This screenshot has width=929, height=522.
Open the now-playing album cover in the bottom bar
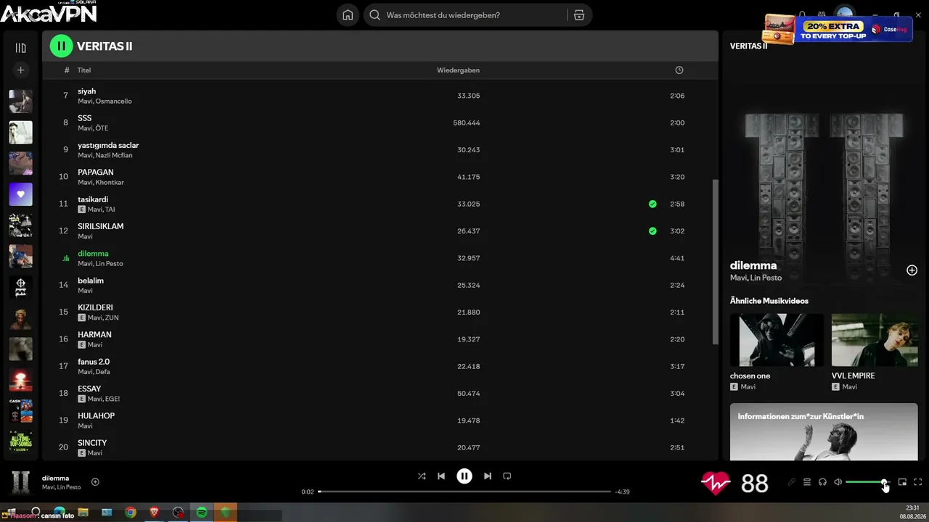point(20,482)
